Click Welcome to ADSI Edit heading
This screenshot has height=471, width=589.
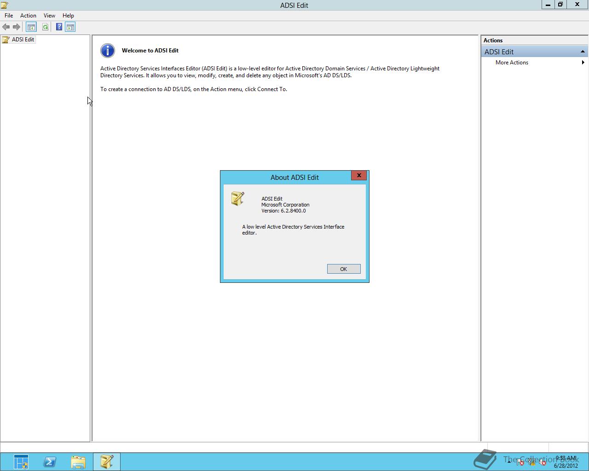(150, 51)
